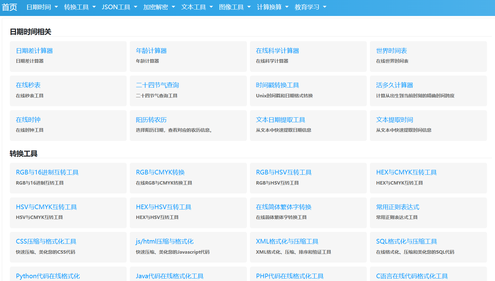Screen dimensions: 495x281
Task: Open the 教育学习 menu
Action: 310,7
